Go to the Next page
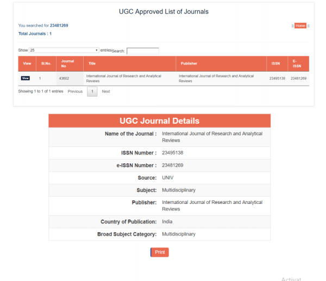Image resolution: width=326 pixels, height=281 pixels. (x=106, y=92)
